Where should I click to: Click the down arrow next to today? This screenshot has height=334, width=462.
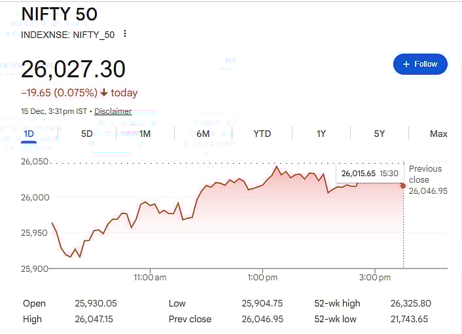pyautogui.click(x=104, y=93)
